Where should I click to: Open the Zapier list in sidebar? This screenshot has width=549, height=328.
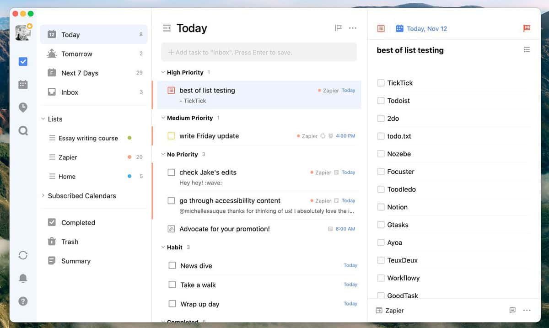tap(94, 157)
